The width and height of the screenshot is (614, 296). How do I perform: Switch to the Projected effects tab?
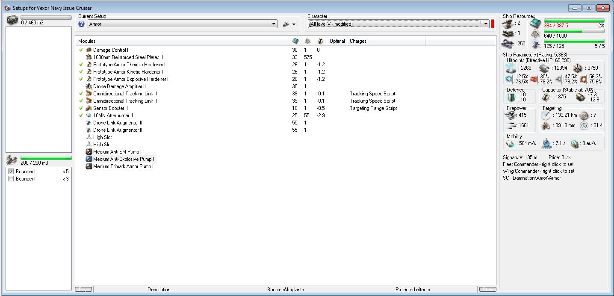413,290
